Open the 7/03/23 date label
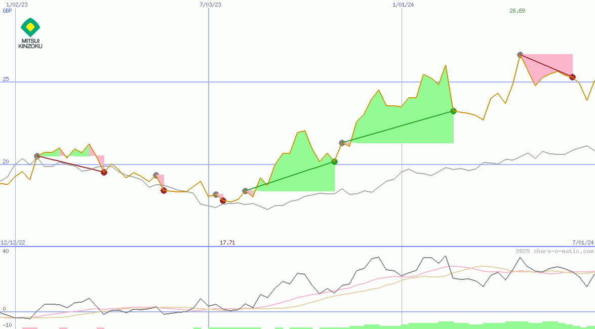Image resolution: width=595 pixels, height=329 pixels. (x=209, y=4)
